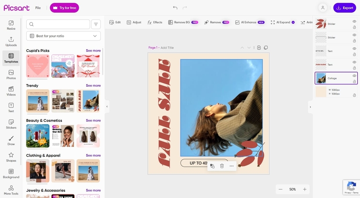Image resolution: width=360 pixels, height=198 pixels.
Task: Open Adjust in the toolbar
Action: coord(134,22)
